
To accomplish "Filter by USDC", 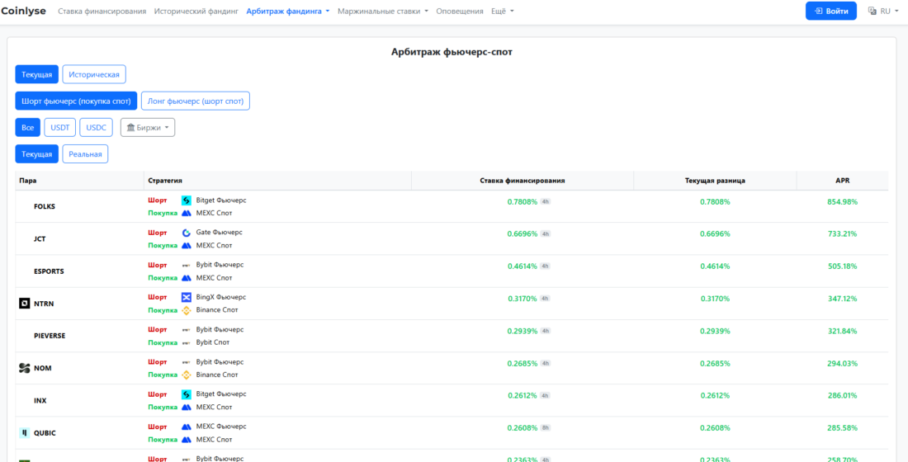I will pyautogui.click(x=96, y=127).
